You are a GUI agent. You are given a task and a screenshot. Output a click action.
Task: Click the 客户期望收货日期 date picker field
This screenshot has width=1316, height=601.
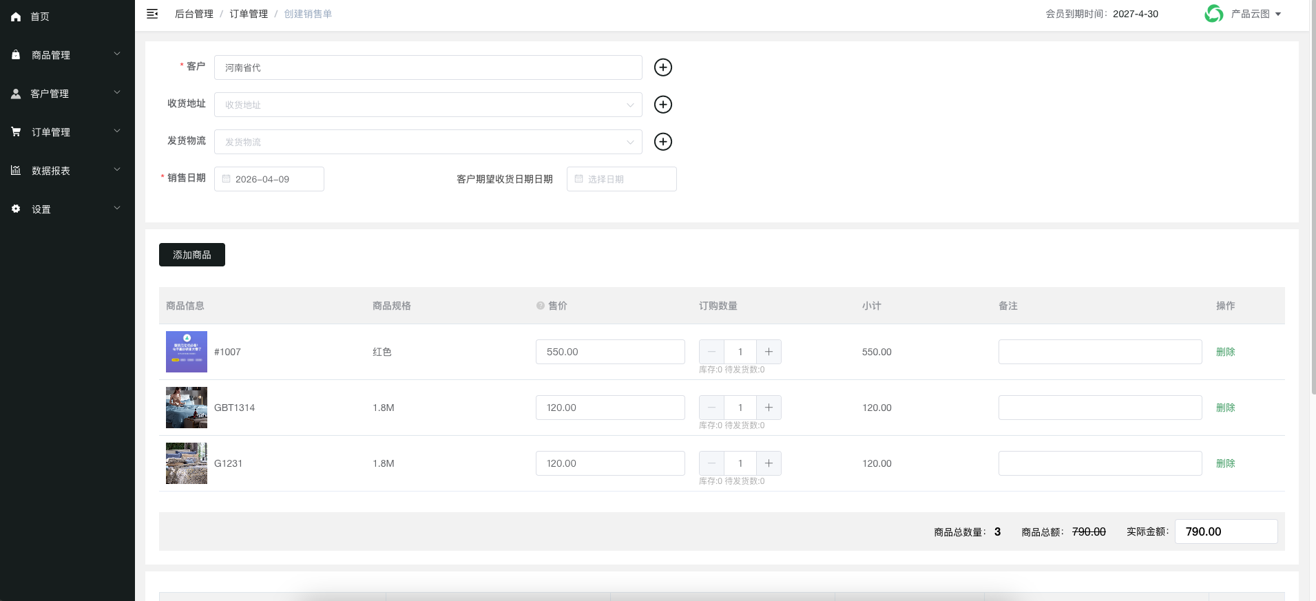622,179
